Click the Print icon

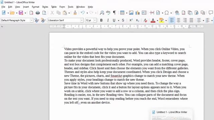click(x=38, y=13)
